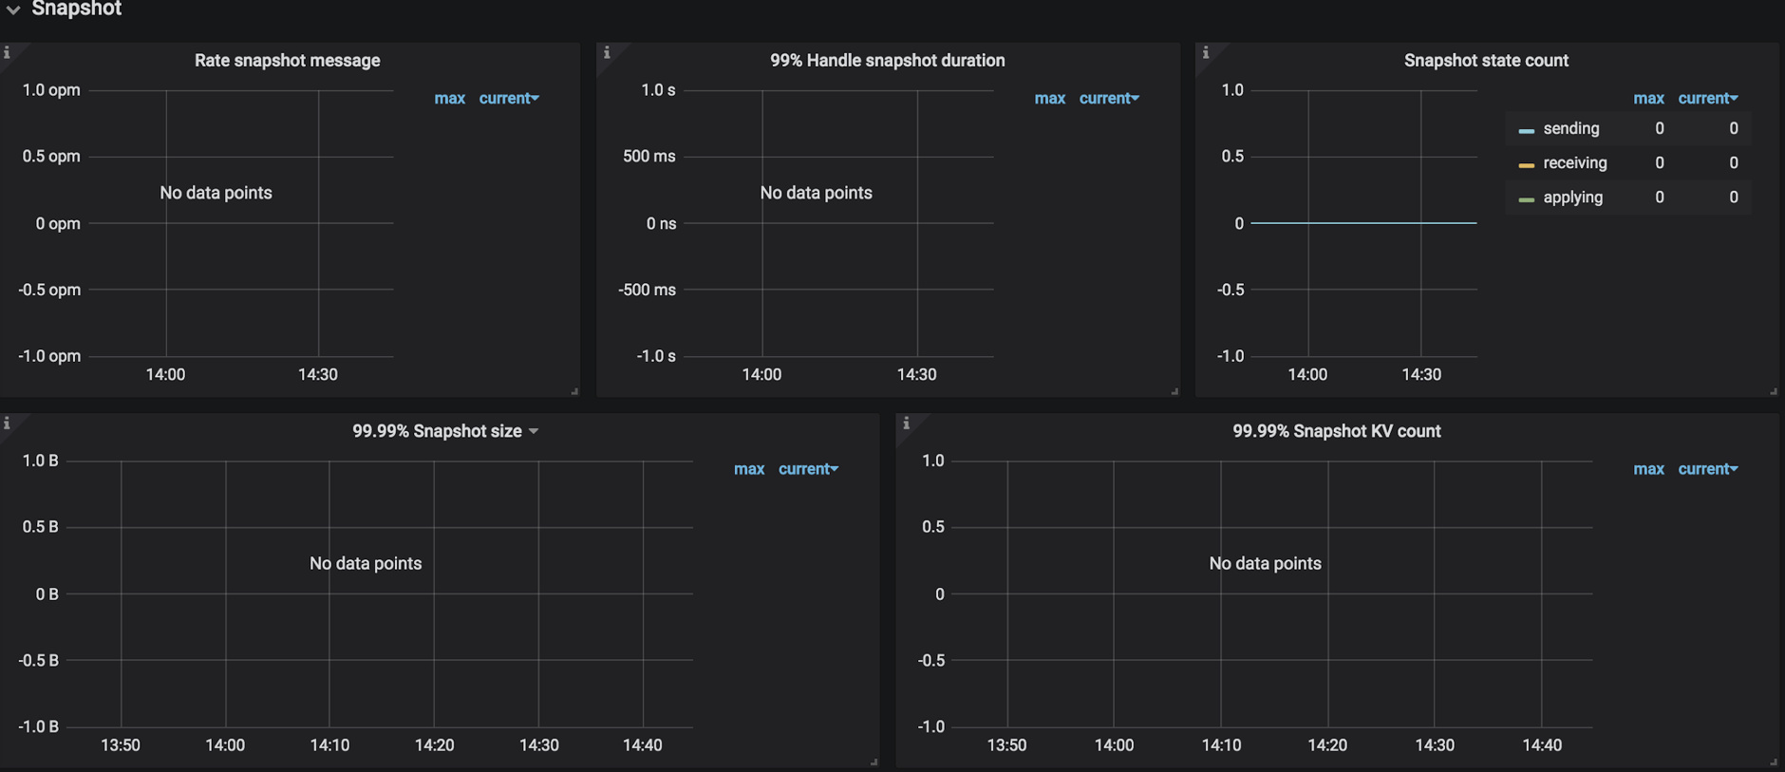Collapse the Snapshot row section
Screen dimensions: 1785x772
13,9
